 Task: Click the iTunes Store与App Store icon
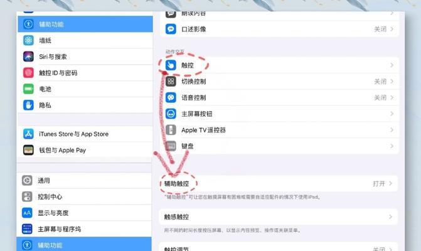[28, 134]
